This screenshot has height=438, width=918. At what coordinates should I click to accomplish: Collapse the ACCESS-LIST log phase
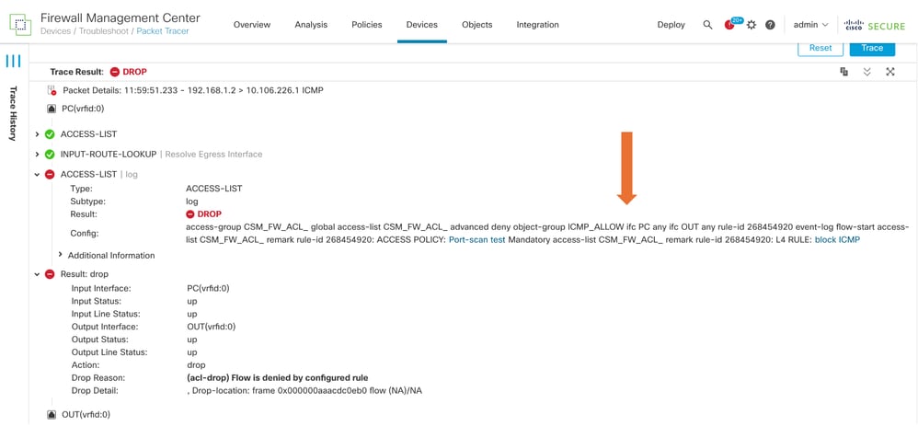pos(37,175)
